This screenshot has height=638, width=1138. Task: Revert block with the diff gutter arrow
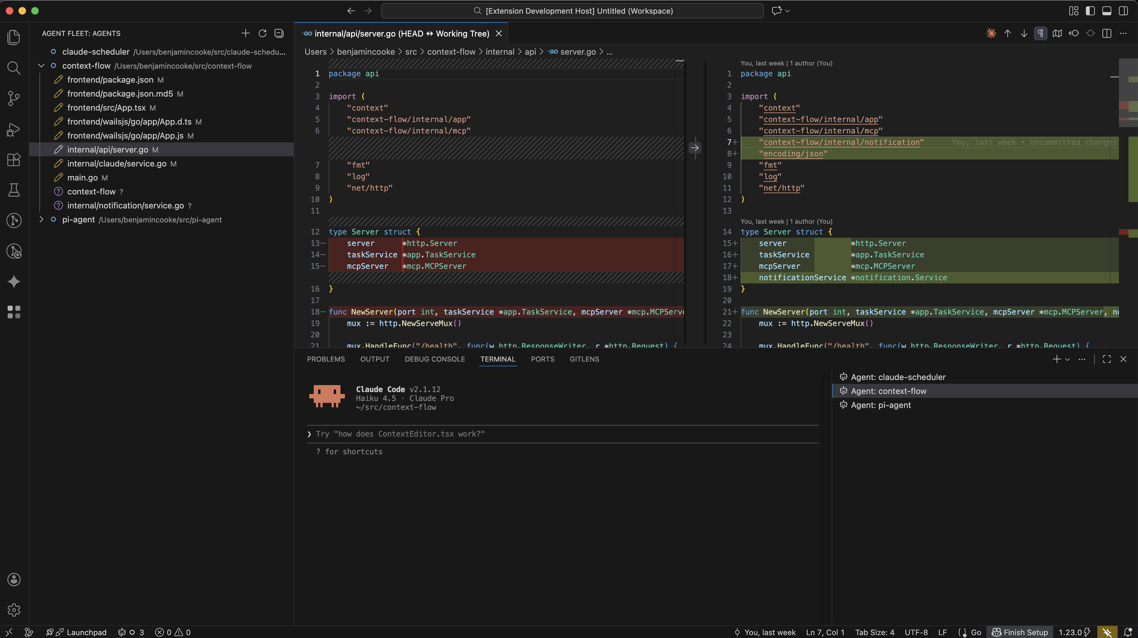tap(695, 148)
